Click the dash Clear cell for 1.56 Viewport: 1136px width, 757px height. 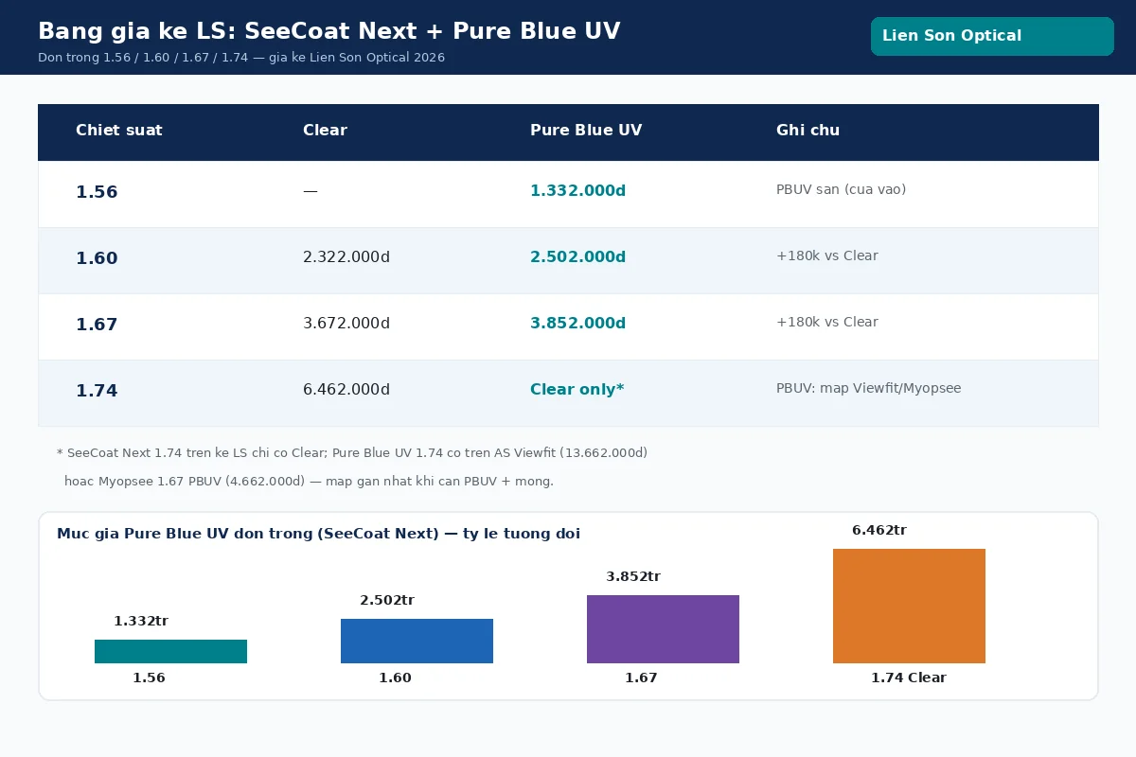click(311, 191)
